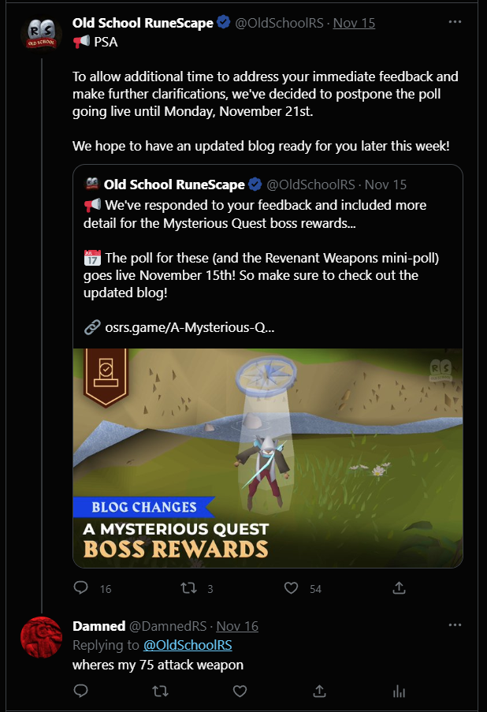
Task: Open more options on the PSA tweet
Action: [x=455, y=22]
